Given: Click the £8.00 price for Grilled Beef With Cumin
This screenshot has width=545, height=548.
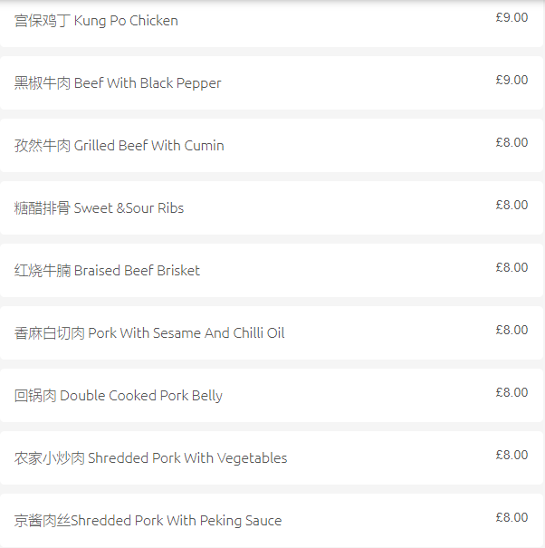Looking at the screenshot, I should point(512,142).
